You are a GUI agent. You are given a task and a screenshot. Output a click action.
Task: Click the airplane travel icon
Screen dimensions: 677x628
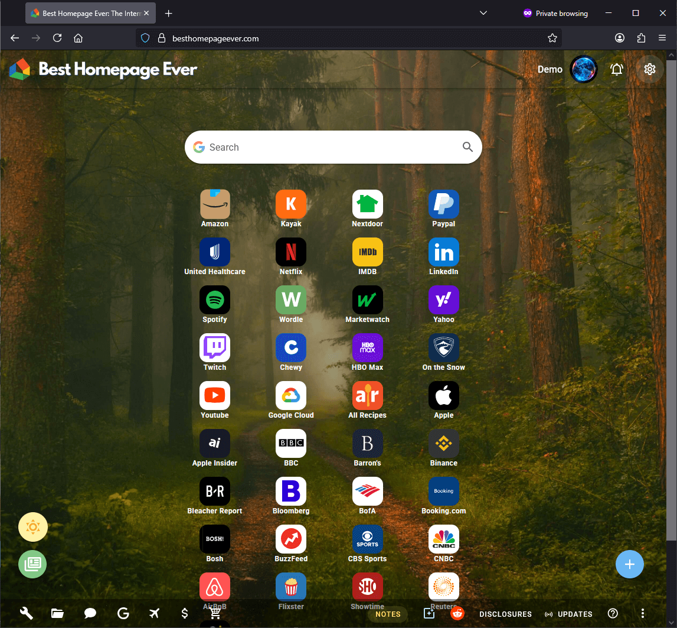point(154,613)
